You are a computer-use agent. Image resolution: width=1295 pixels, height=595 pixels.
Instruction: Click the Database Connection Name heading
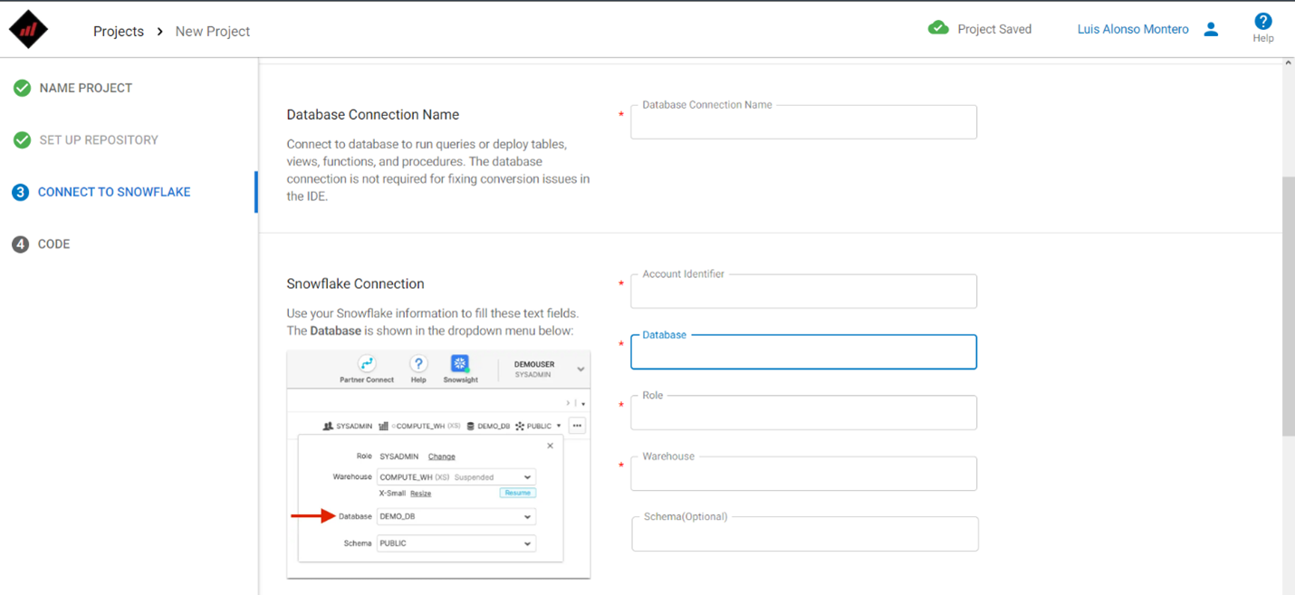pyautogui.click(x=373, y=115)
